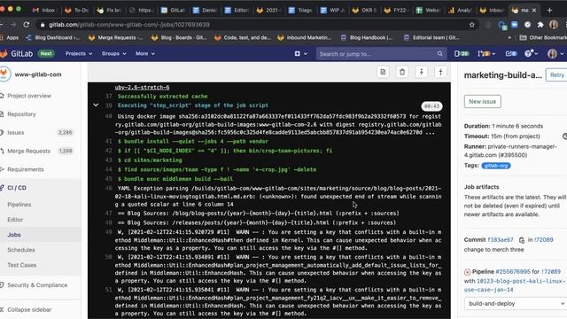Open Project overview in sidebar

point(29,96)
